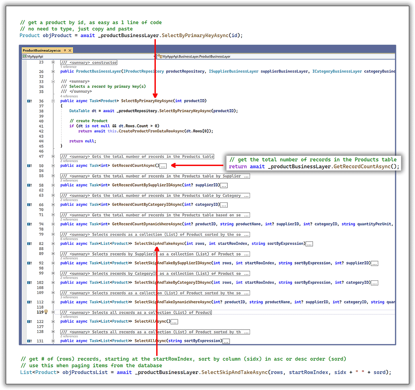Collapse SelectByPrimaryKeyAsync using its outlining minus box
Viewport: 415px width, 390px height.
point(53,101)
